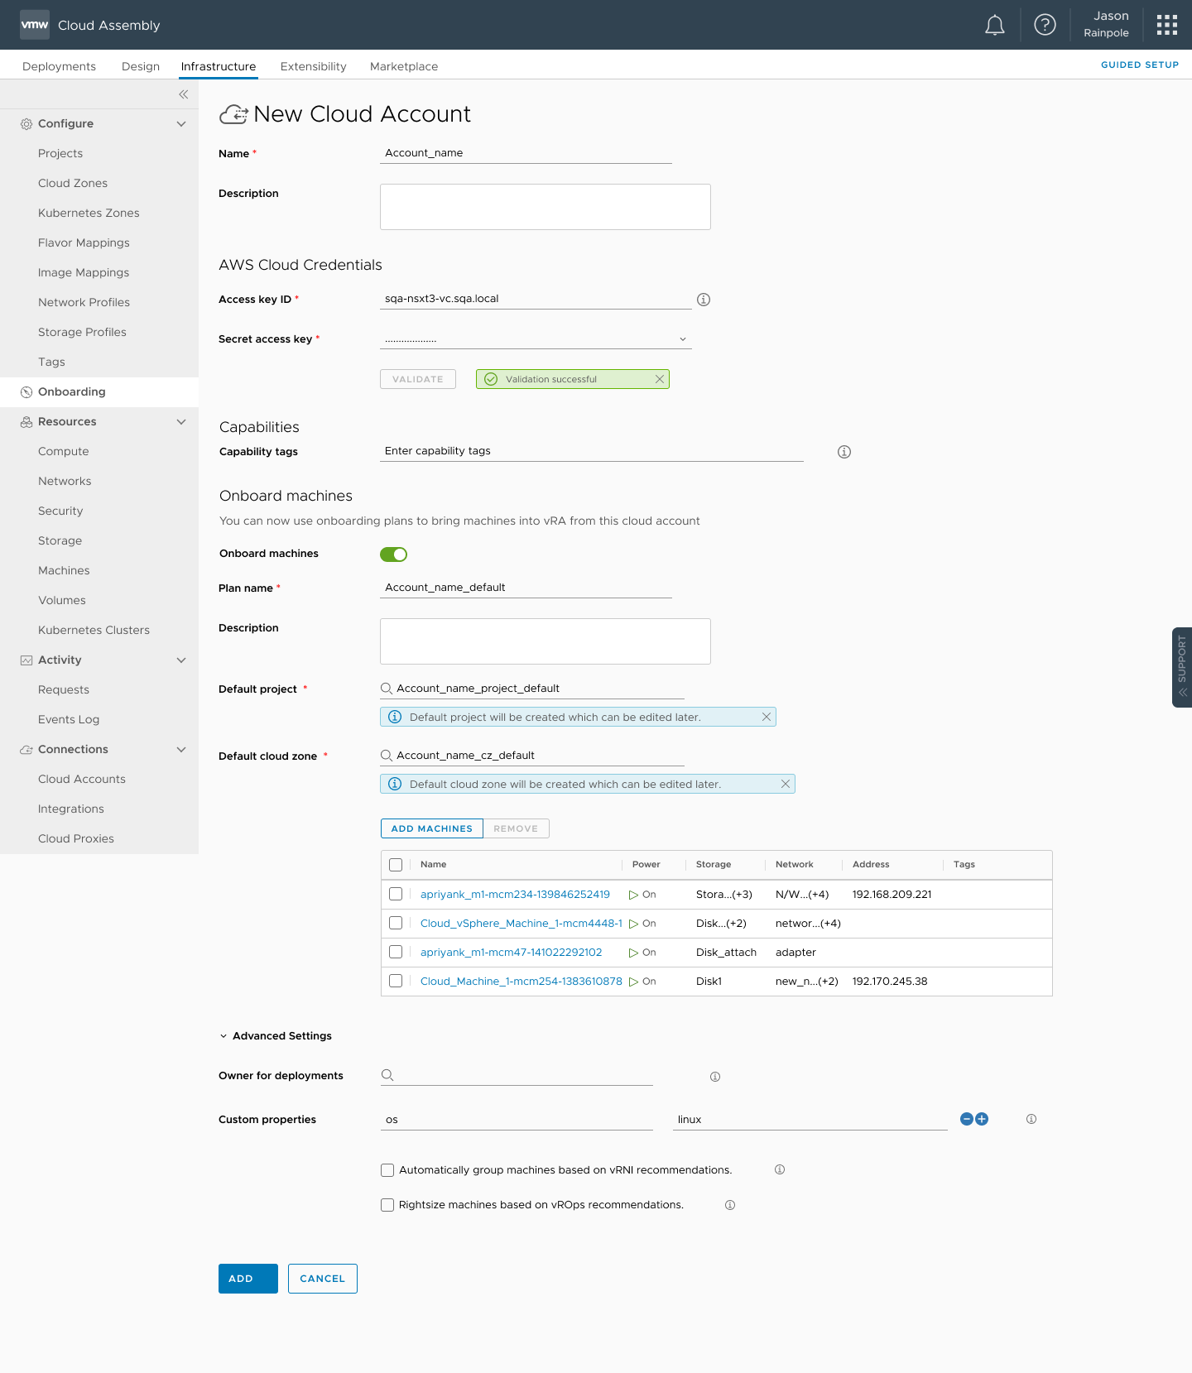Click the Capability tags input field
Viewport: 1192px width, 1373px height.
coord(592,451)
